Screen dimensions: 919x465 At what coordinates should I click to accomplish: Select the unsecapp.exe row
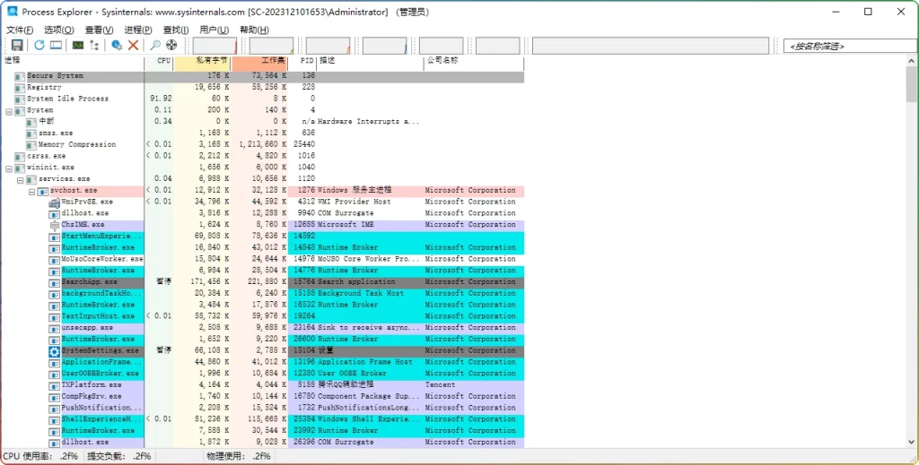[x=263, y=328]
